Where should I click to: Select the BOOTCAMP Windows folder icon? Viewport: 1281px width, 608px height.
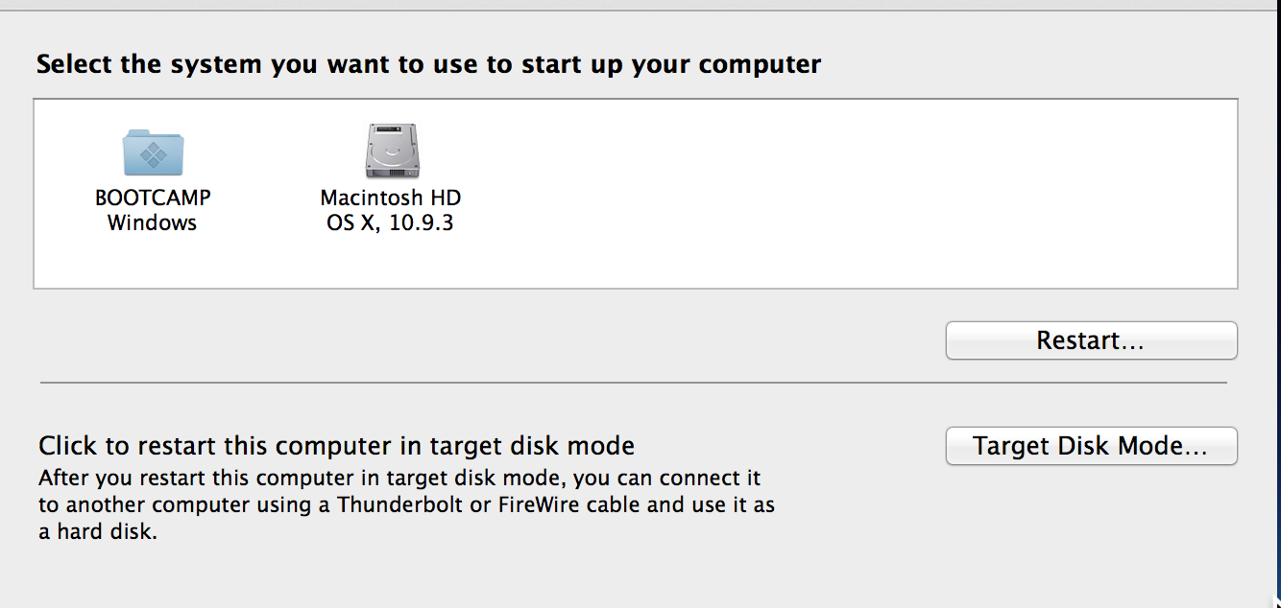tap(153, 152)
